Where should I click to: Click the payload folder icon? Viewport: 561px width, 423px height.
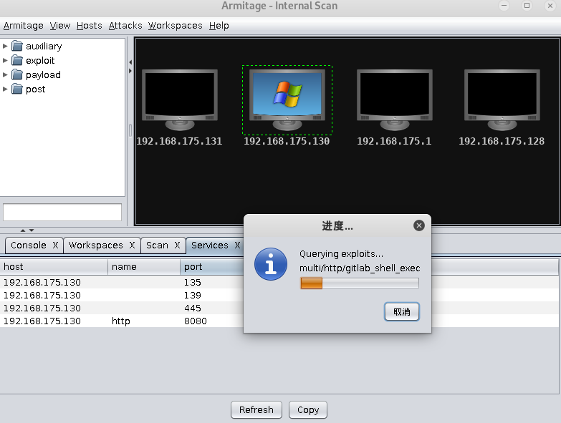(x=16, y=74)
